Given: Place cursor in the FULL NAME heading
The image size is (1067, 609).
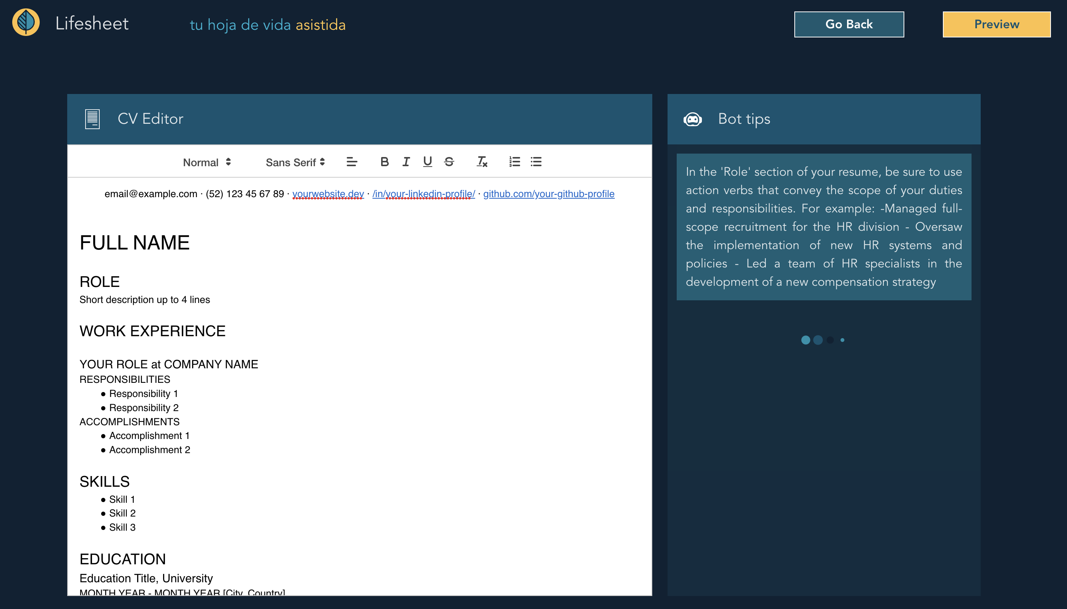Looking at the screenshot, I should (x=135, y=243).
